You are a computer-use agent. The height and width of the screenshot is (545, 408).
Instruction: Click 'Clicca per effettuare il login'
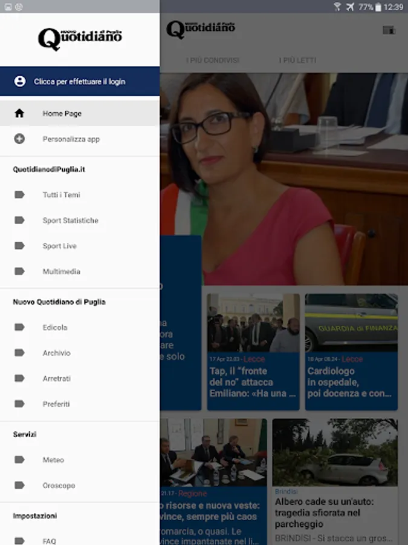click(79, 81)
